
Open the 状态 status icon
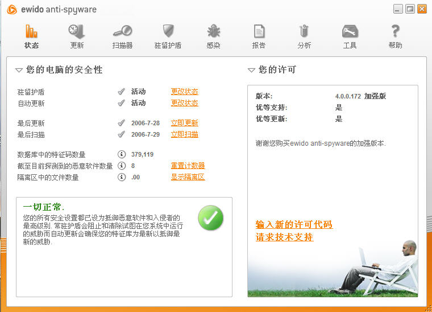tap(31, 31)
